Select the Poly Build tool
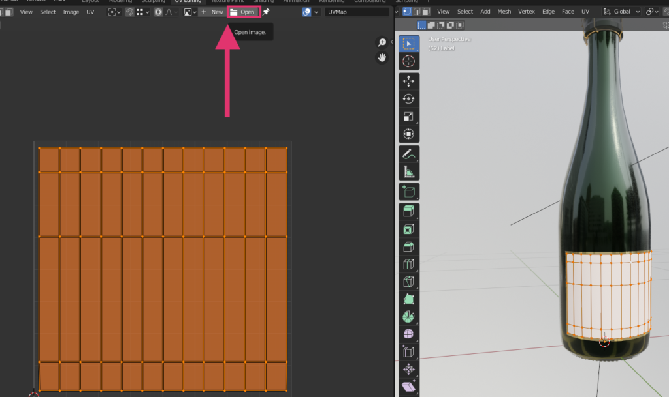The height and width of the screenshot is (397, 669). 409,299
